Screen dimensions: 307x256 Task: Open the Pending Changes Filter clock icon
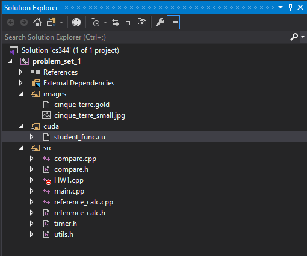(96, 22)
